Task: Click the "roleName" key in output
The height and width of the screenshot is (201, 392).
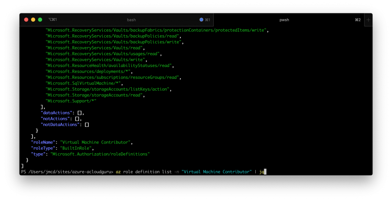Action: tap(44, 142)
